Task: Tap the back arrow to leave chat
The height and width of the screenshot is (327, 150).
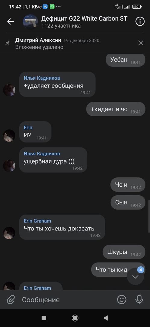Action: [x=11, y=21]
